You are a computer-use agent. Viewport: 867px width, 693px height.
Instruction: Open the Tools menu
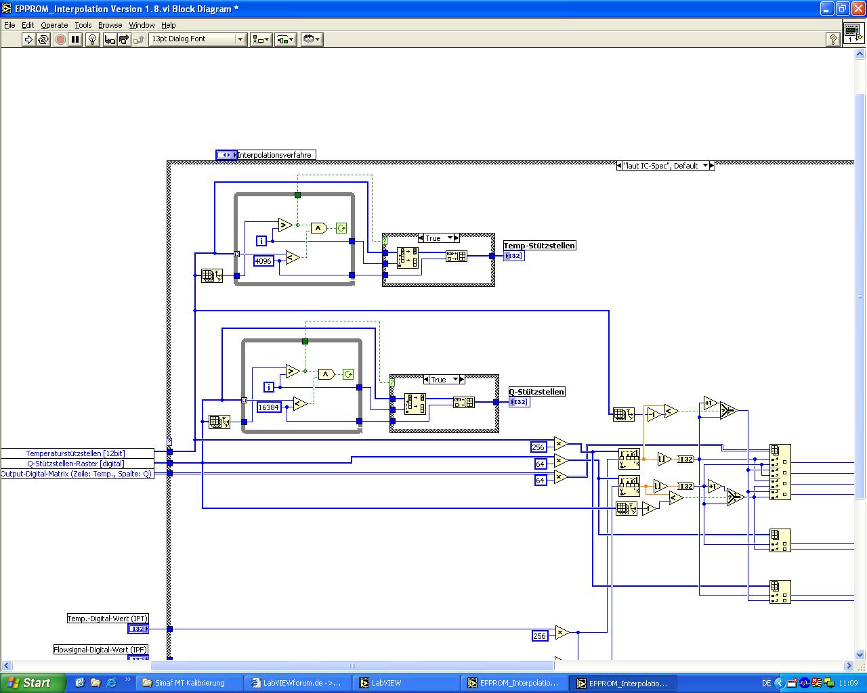tap(83, 25)
